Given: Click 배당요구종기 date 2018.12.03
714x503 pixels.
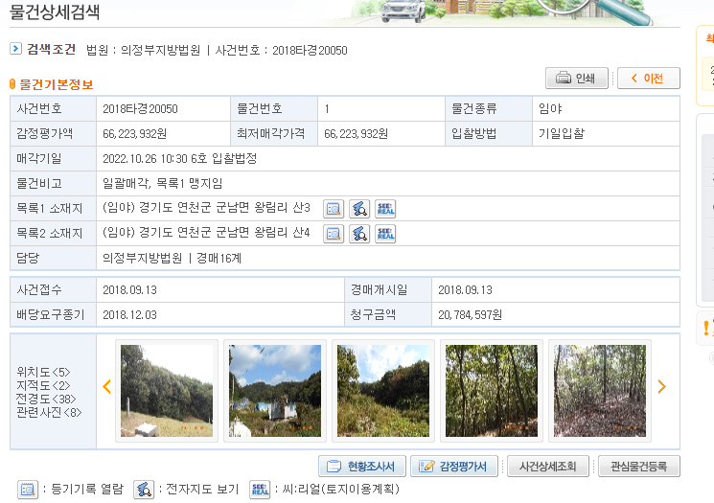Looking at the screenshot, I should pos(129,315).
